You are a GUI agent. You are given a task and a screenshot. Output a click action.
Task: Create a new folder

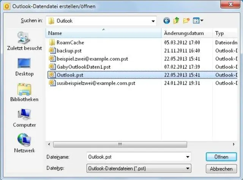[x=186, y=21]
